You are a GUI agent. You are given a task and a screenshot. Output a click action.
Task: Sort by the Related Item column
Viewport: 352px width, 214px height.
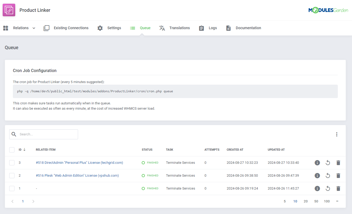(46, 150)
